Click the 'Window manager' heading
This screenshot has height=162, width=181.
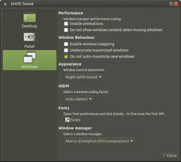(x=75, y=128)
